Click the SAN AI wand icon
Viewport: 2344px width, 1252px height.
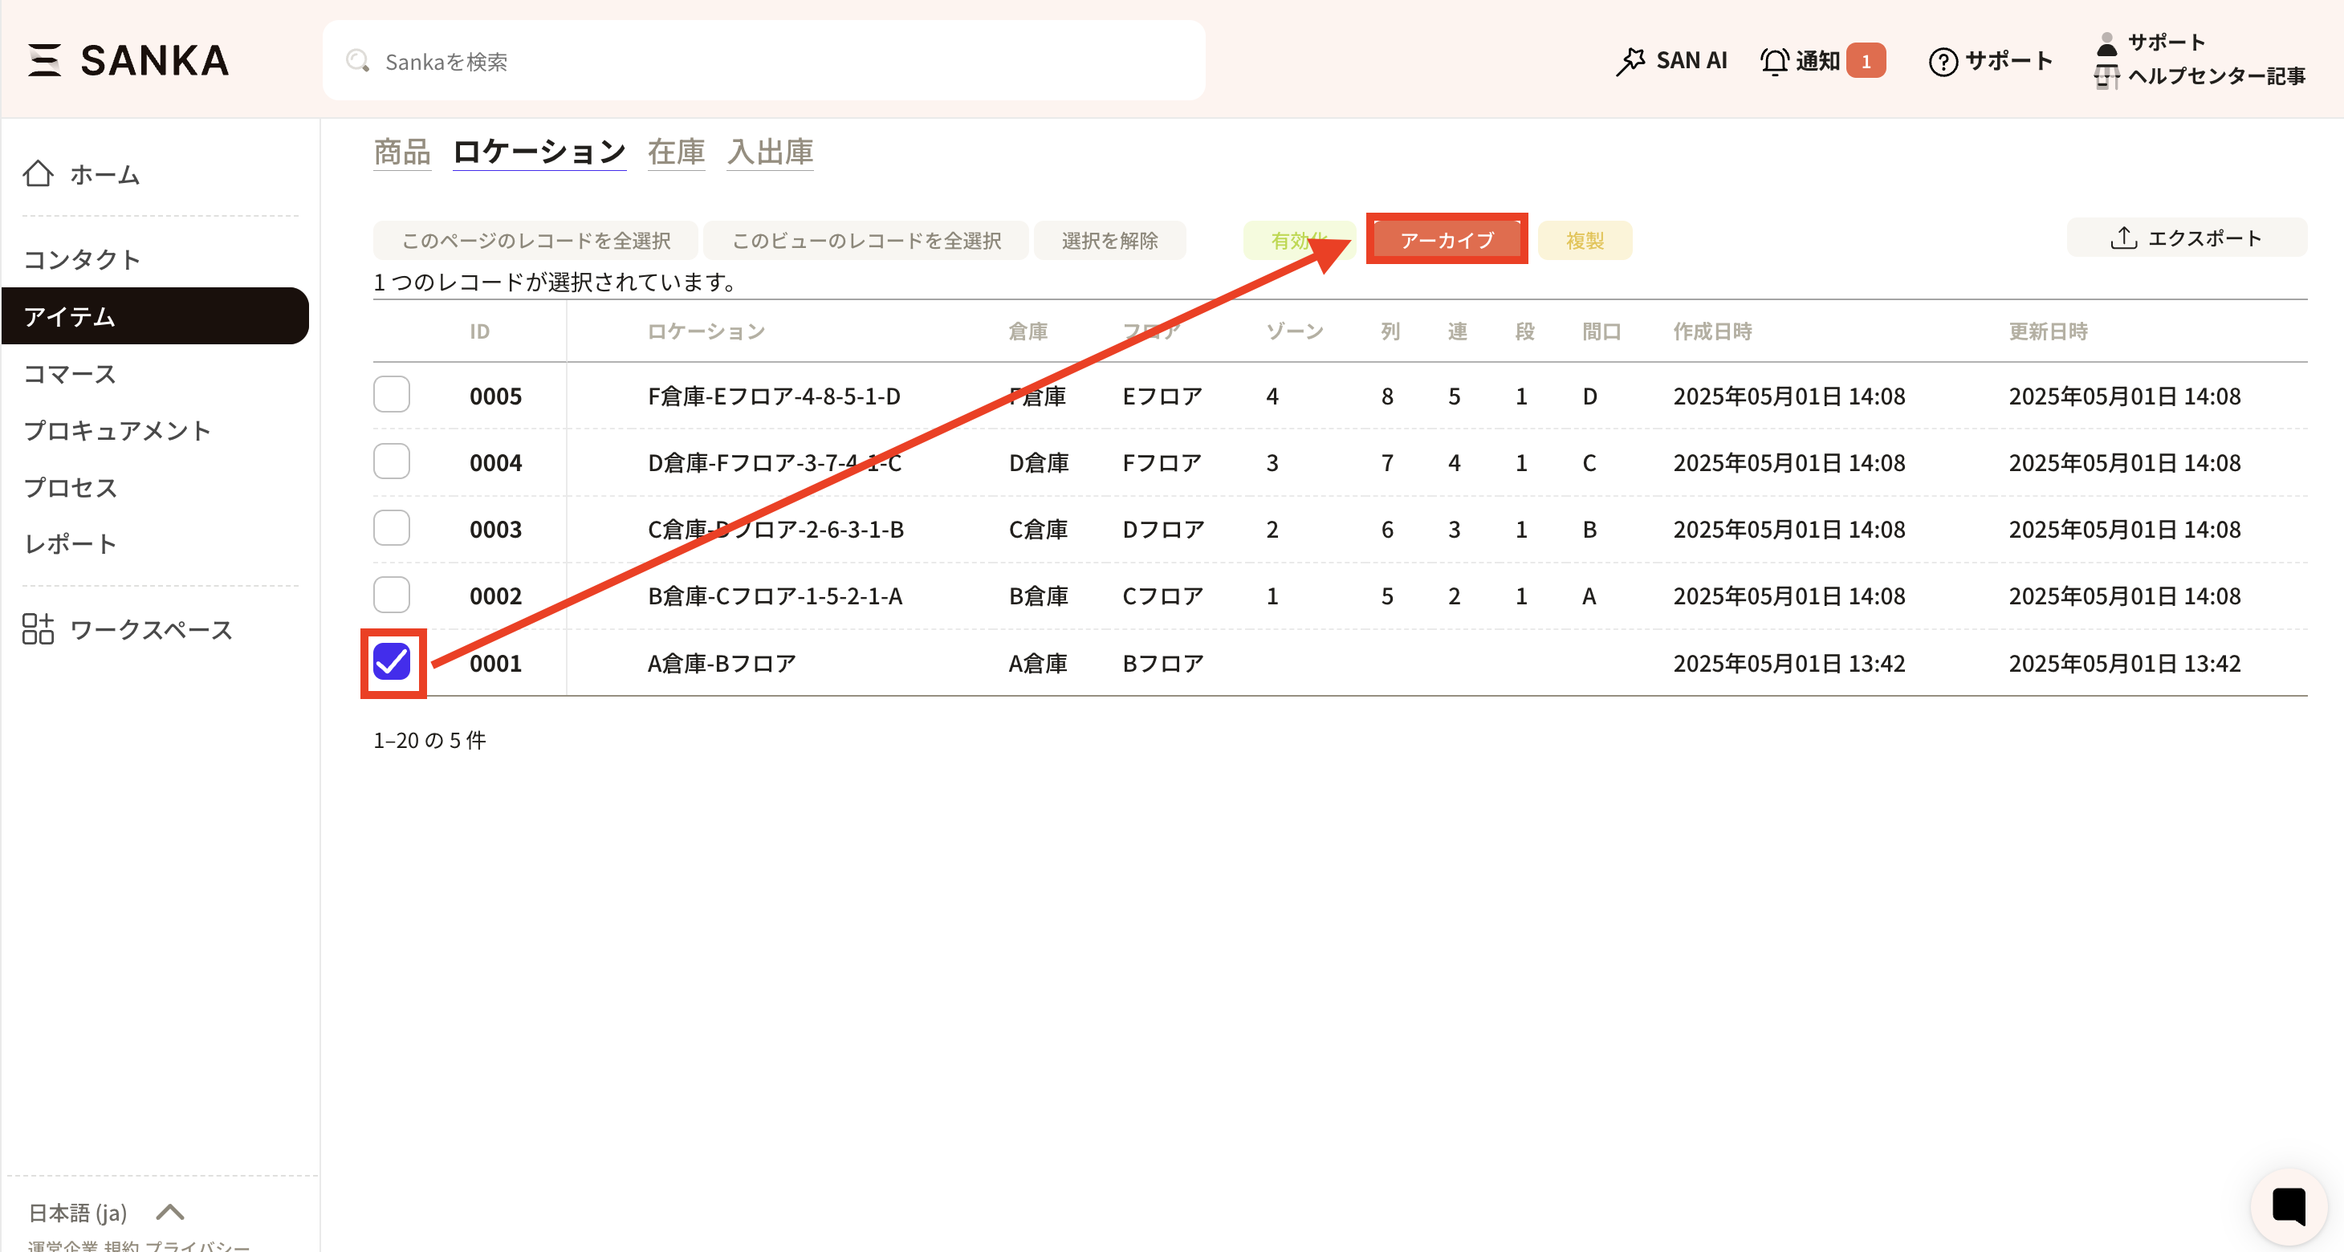click(x=1630, y=61)
